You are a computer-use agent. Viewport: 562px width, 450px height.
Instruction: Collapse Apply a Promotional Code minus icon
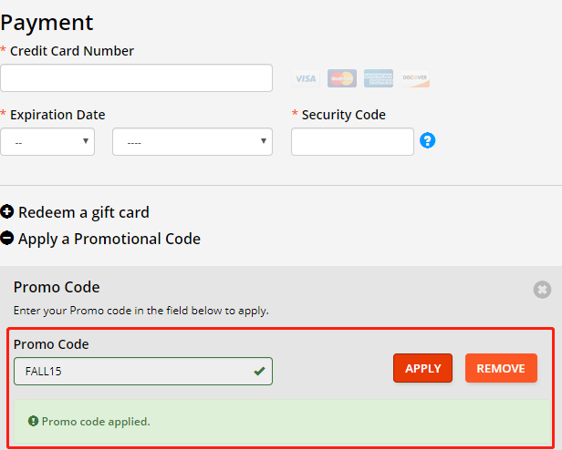[x=6, y=238]
